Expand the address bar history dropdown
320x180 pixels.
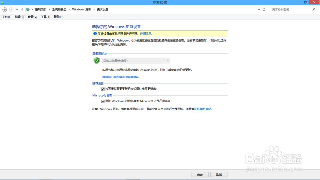pyautogui.click(x=259, y=9)
